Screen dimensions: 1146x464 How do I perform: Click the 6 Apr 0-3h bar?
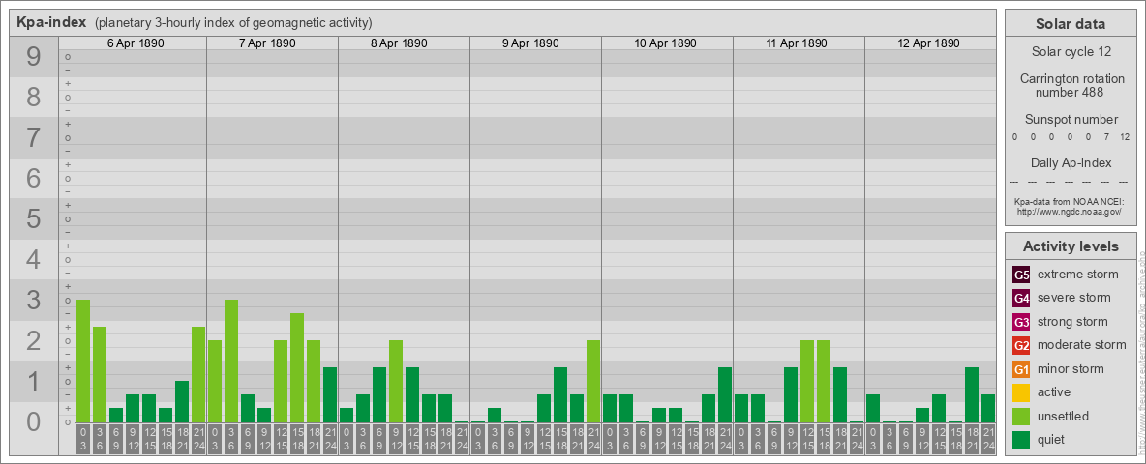click(x=83, y=362)
